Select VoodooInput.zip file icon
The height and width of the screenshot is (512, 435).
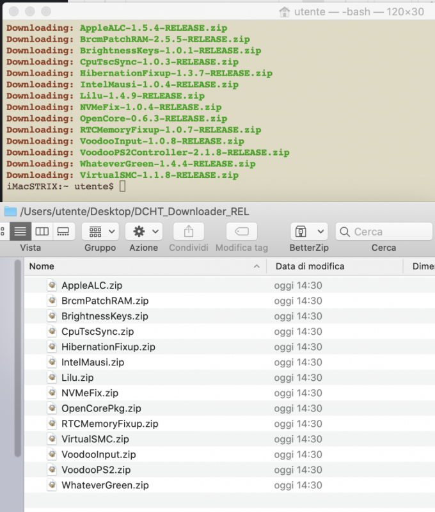click(x=52, y=454)
